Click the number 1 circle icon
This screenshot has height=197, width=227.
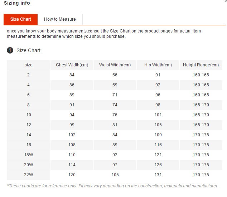click(10, 50)
